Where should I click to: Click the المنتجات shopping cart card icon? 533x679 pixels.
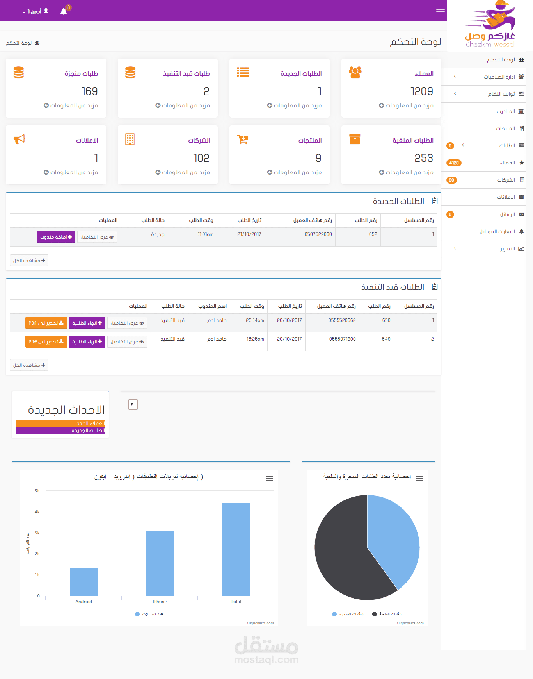(x=243, y=139)
